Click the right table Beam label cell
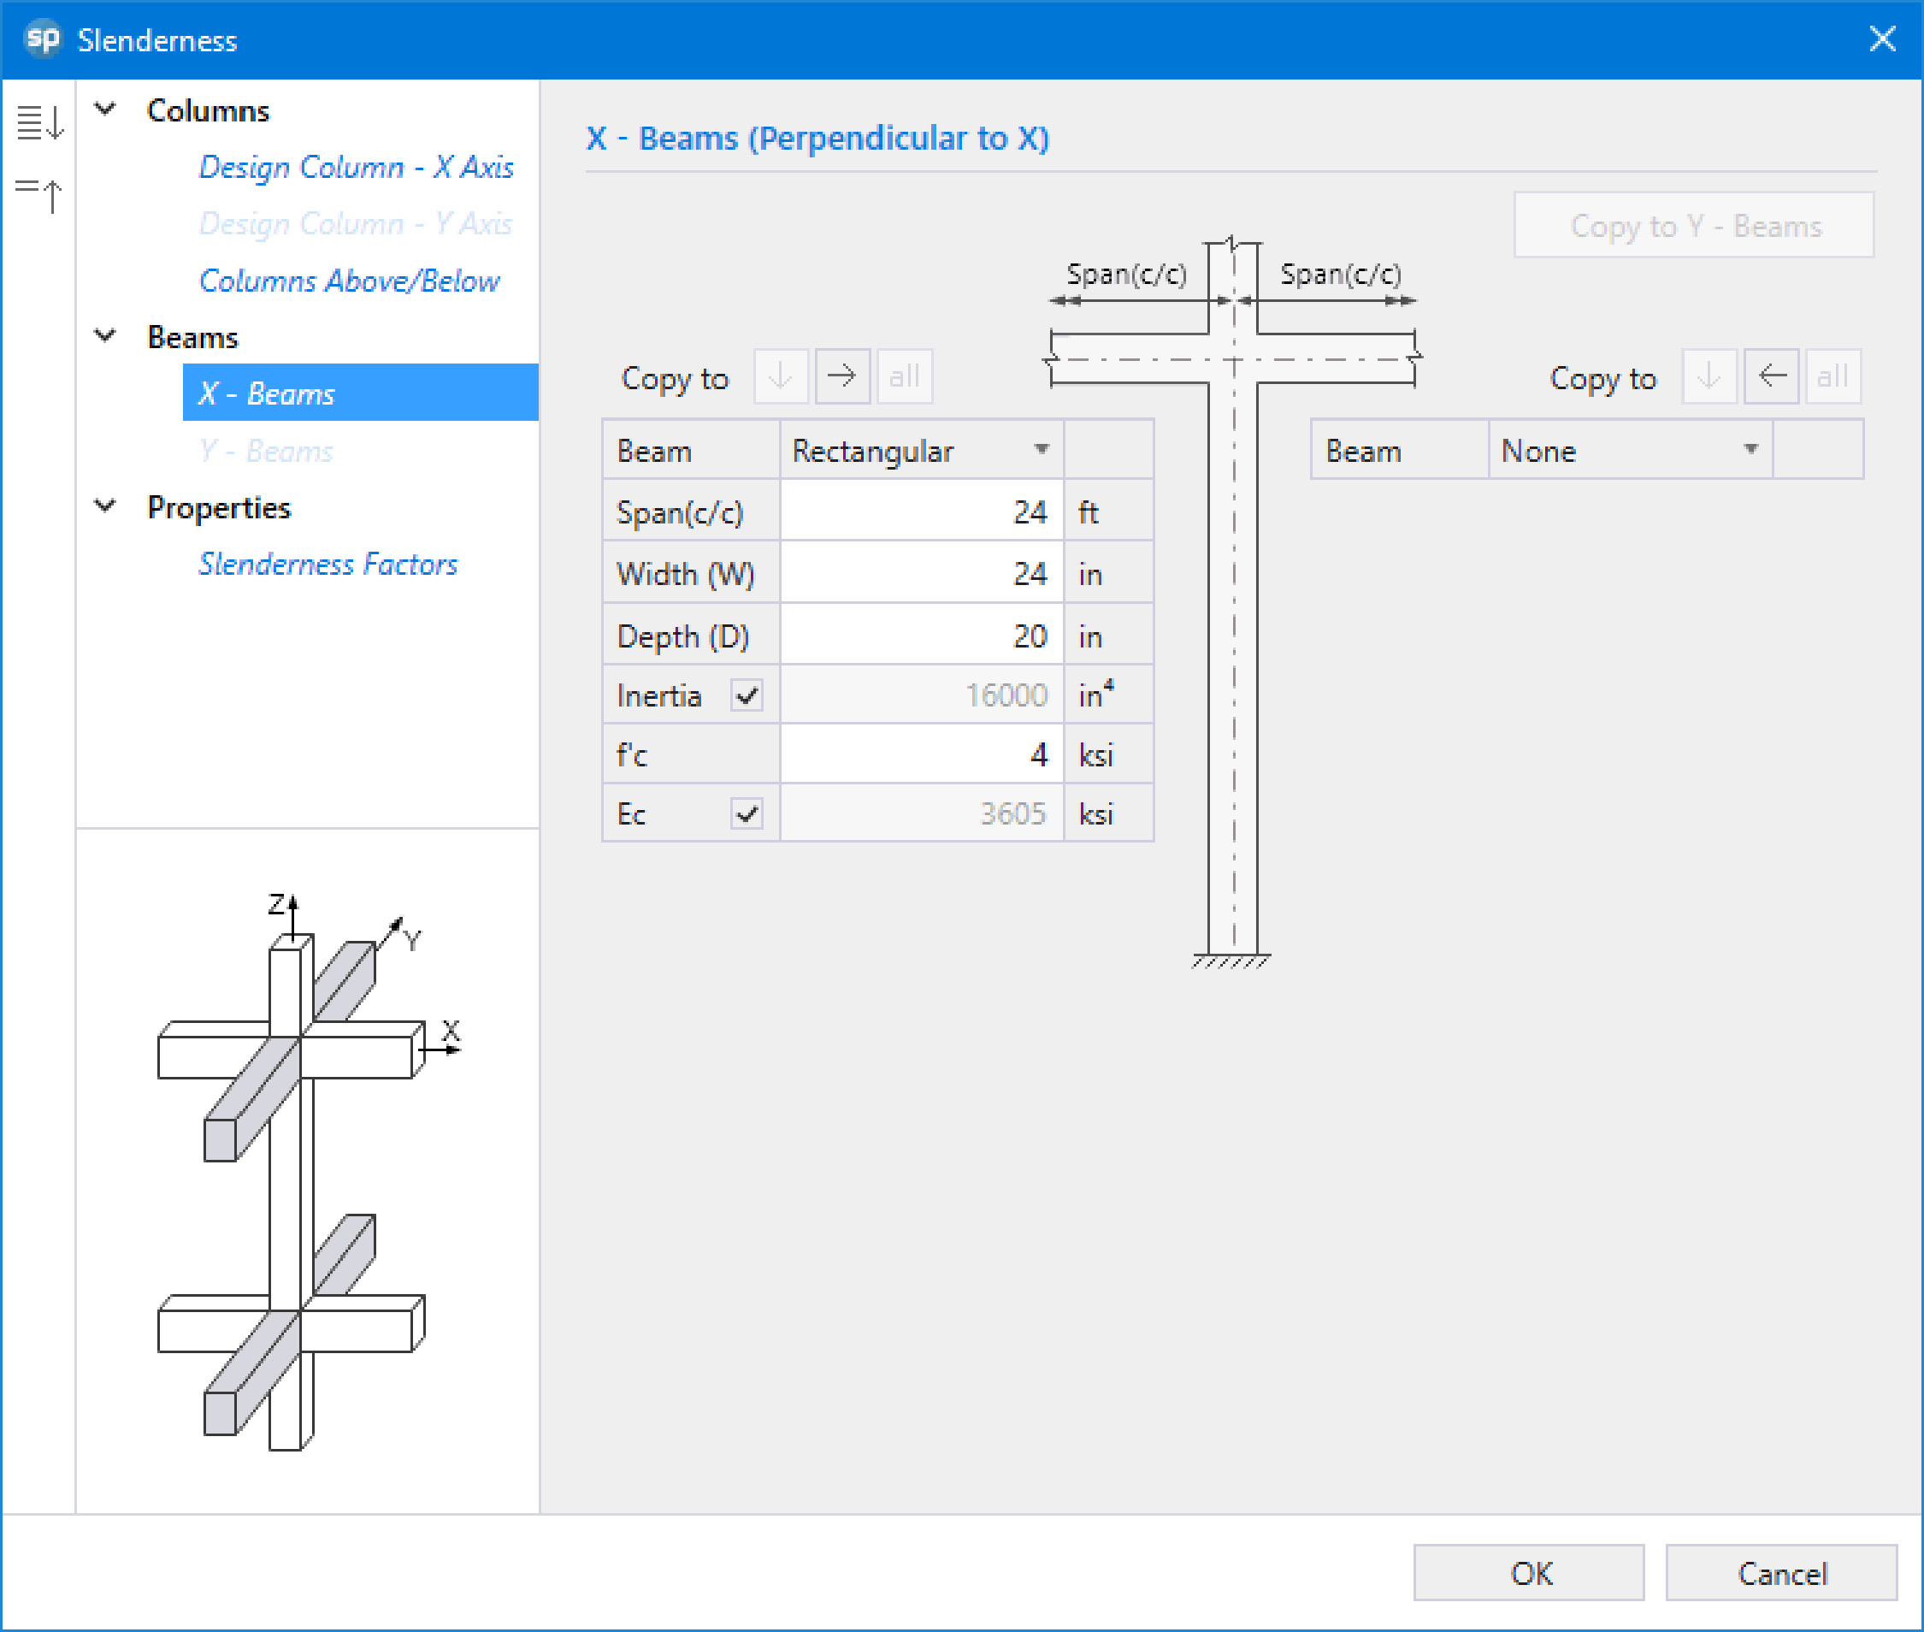Screen dimensions: 1924x1632 pos(1400,451)
